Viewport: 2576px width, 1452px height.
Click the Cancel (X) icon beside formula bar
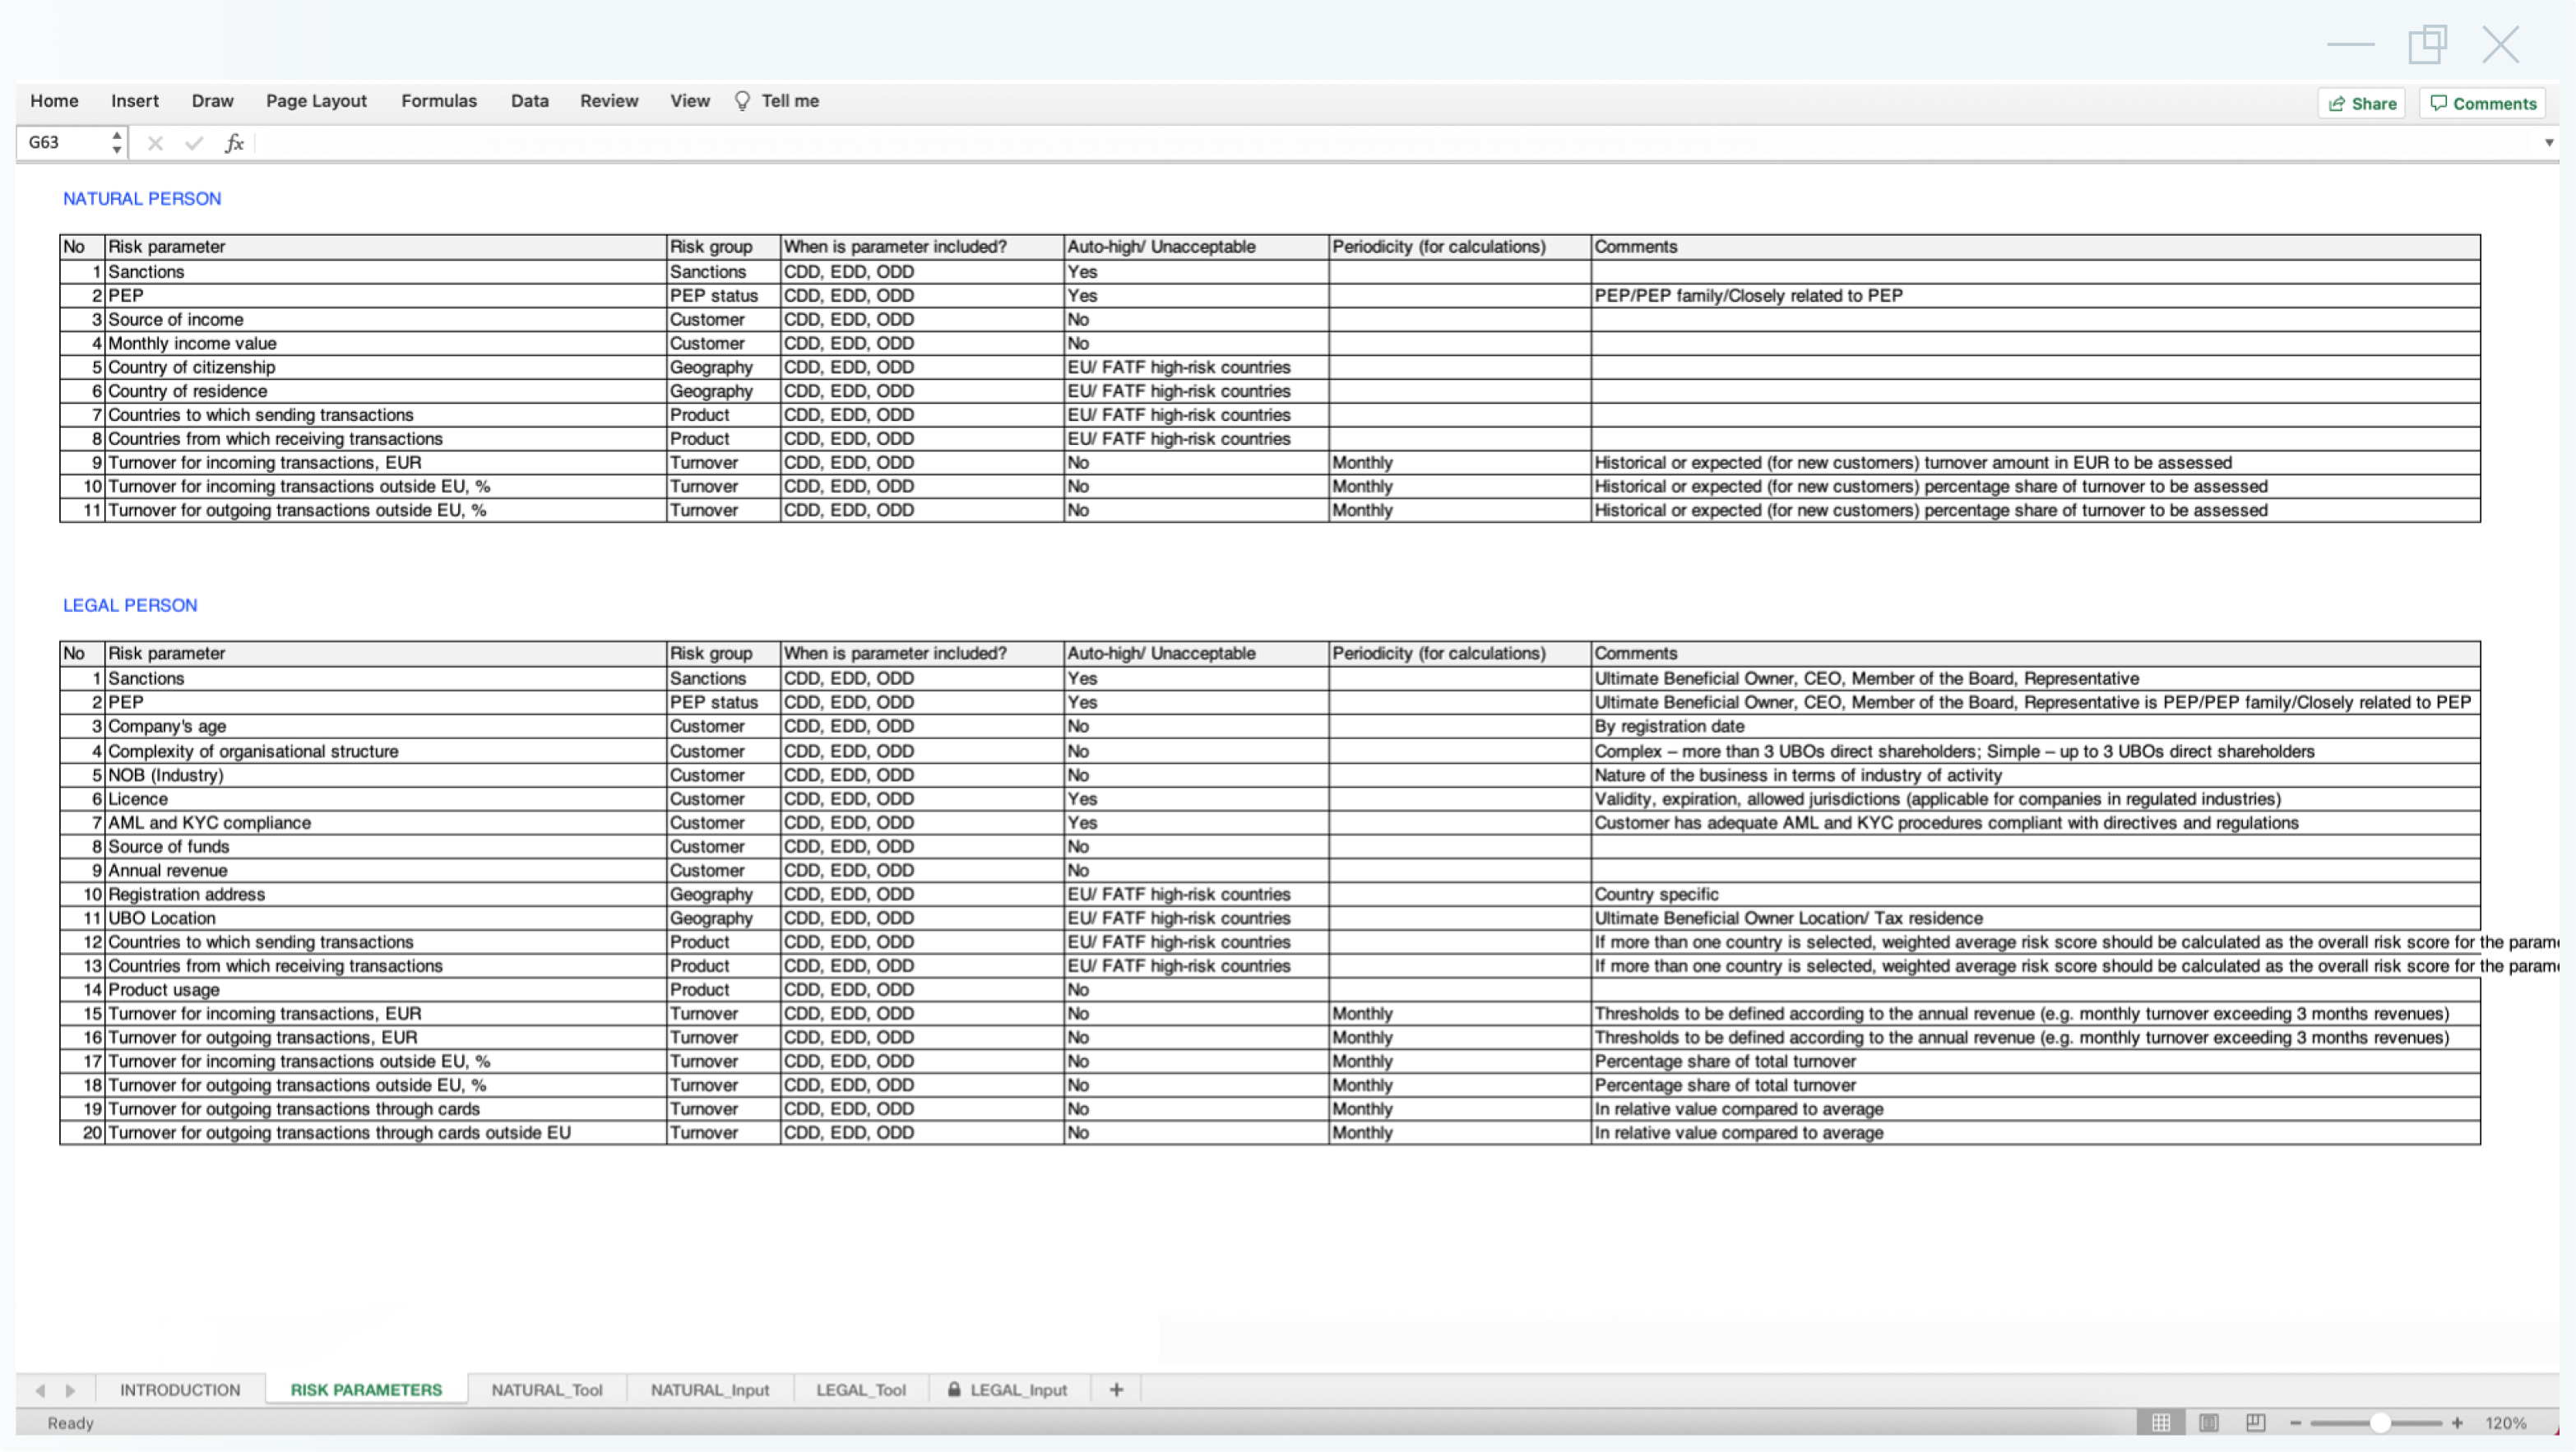point(155,143)
